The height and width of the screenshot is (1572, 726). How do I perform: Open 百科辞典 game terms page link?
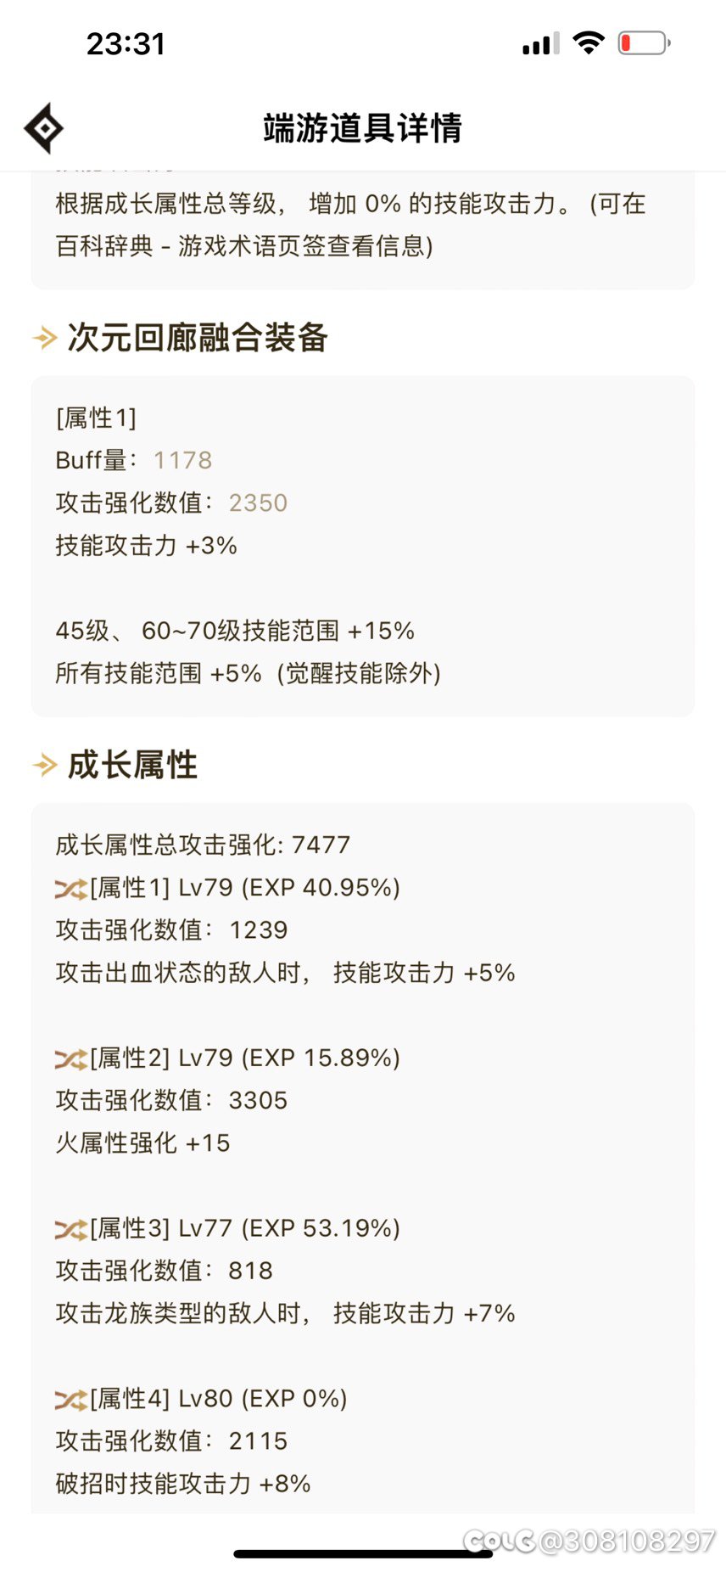pos(110,248)
